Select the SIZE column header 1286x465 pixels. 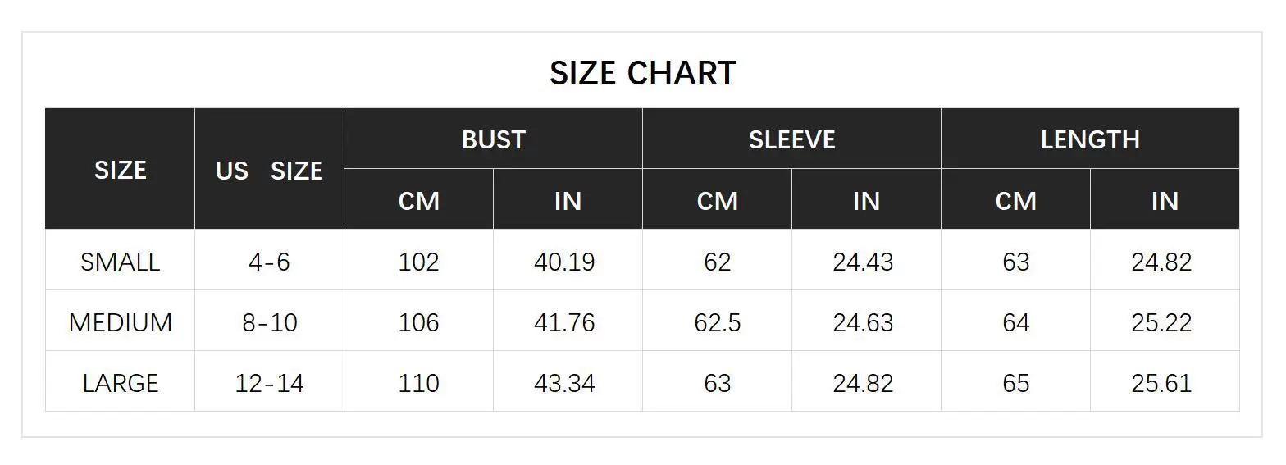(x=120, y=170)
